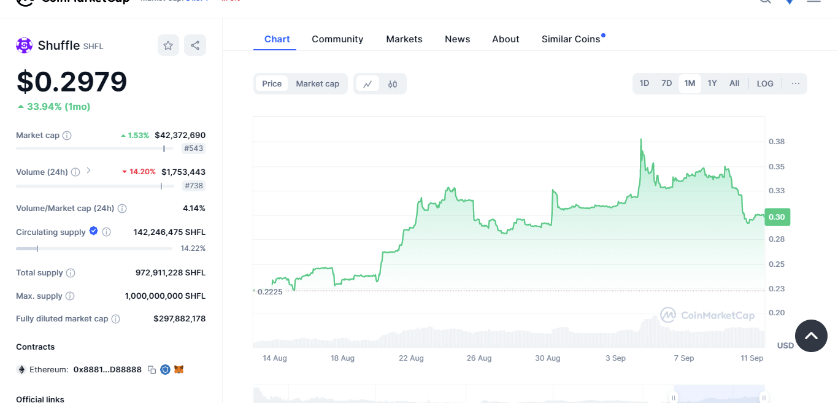
Task: Click market cap rank #543 badge
Action: (x=194, y=148)
